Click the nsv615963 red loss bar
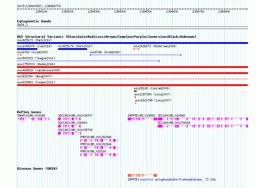 [132, 85]
